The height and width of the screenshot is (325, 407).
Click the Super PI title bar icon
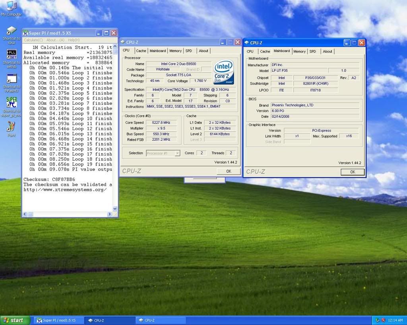click(x=25, y=33)
